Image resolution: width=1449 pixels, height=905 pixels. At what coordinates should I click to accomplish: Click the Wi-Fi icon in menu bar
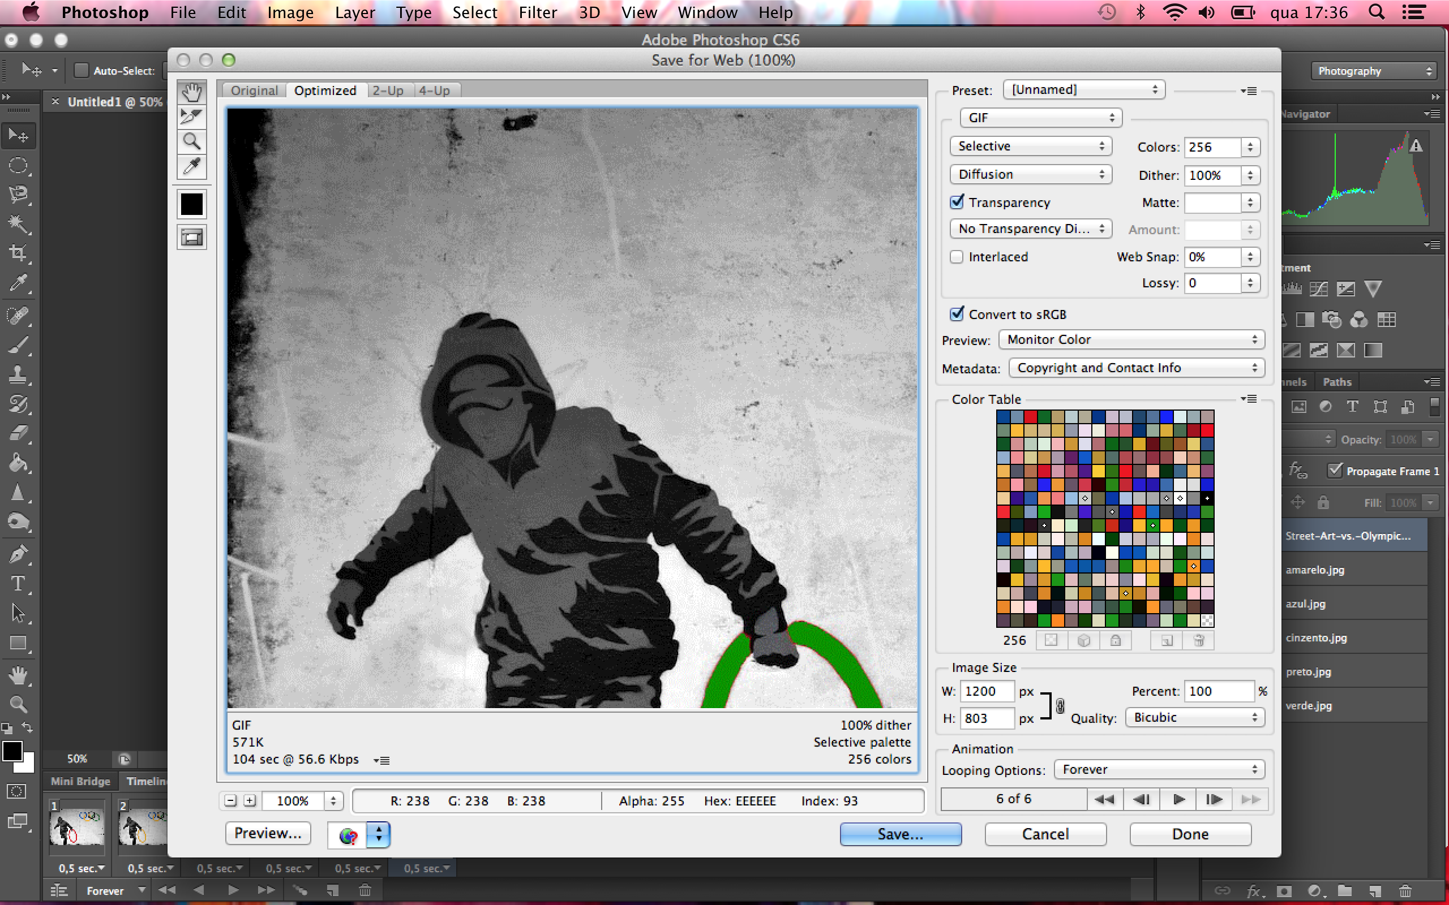pyautogui.click(x=1175, y=12)
